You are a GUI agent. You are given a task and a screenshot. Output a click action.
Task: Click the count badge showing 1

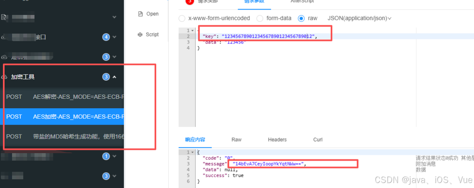106,156
